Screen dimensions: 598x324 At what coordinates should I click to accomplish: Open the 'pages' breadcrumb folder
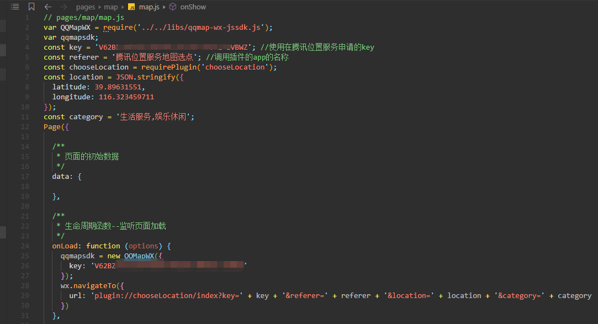click(86, 7)
